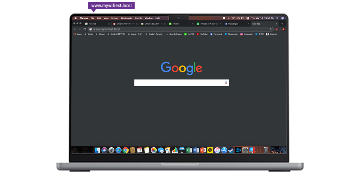Screen dimensions: 355x173
Task: Open the Apps shortcut in bookmarks bar
Action: (x=77, y=34)
